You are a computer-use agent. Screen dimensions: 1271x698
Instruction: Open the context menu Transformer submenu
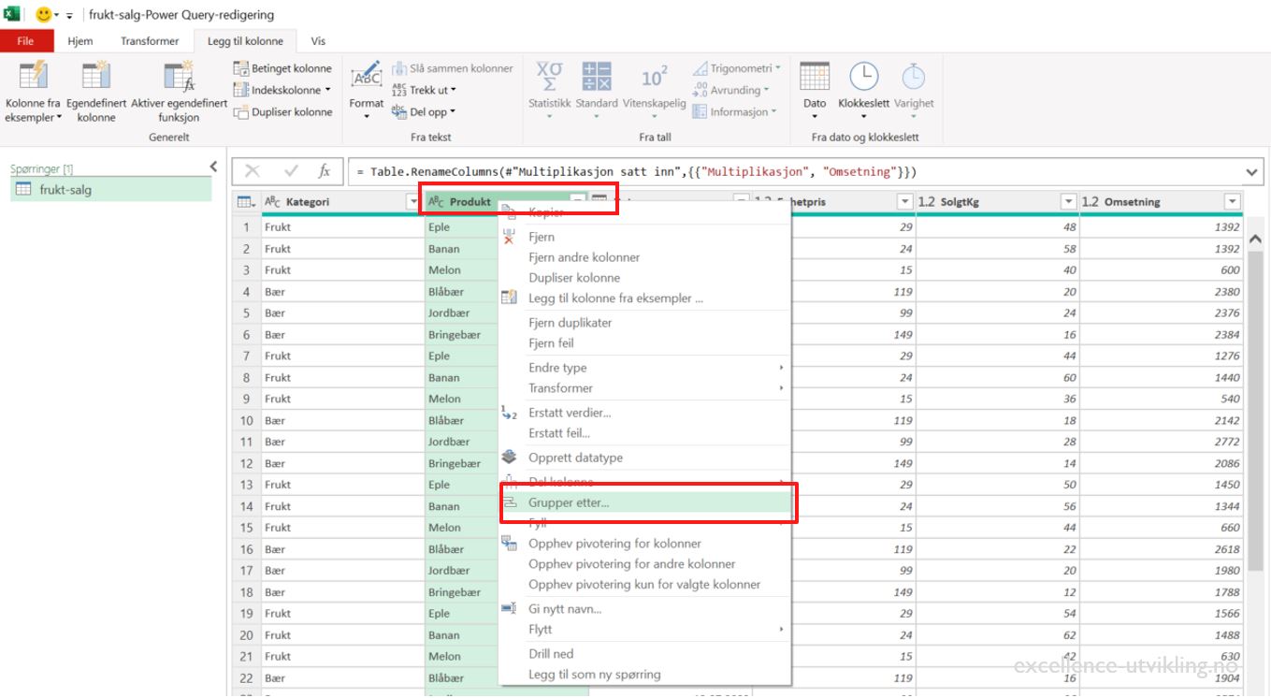[x=645, y=388]
